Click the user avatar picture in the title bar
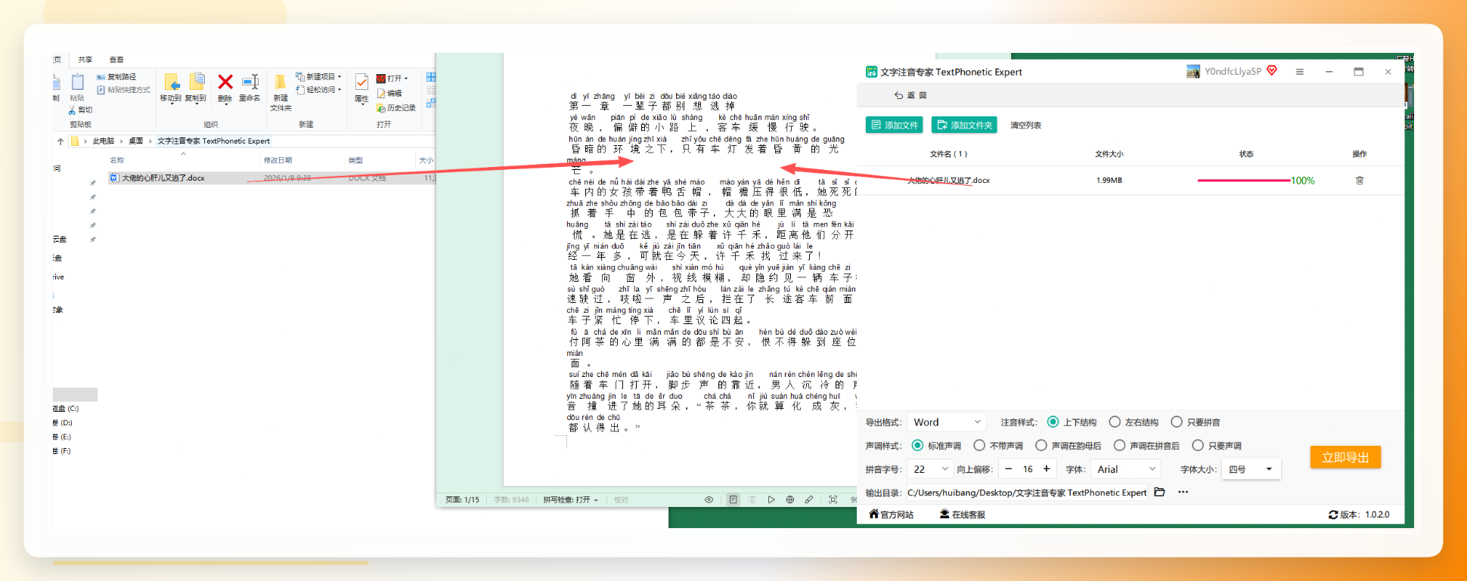1467x581 pixels. [x=1193, y=72]
